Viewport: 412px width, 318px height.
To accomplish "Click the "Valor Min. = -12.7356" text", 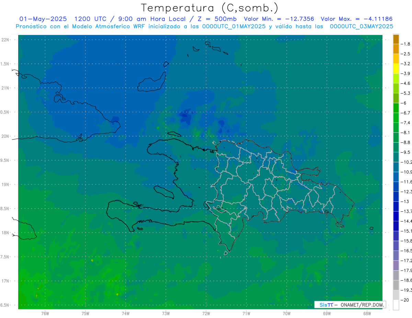I will (279, 19).
